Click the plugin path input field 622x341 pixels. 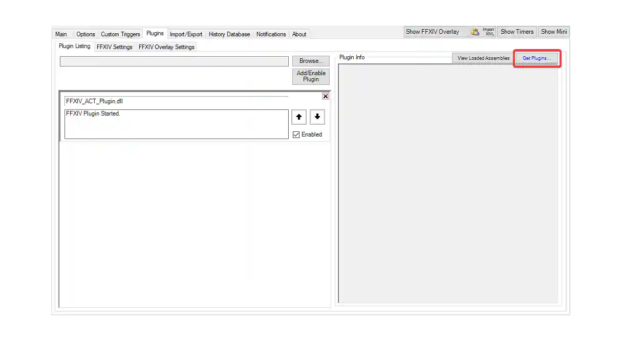(174, 61)
